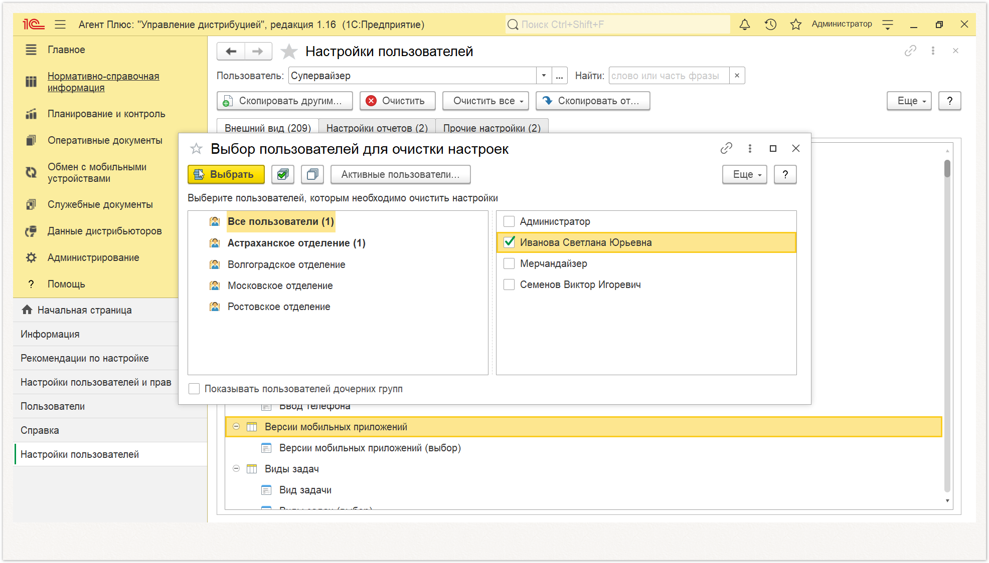Click the Служебные документы icon
This screenshot has height=563, width=989.
pyautogui.click(x=31, y=204)
